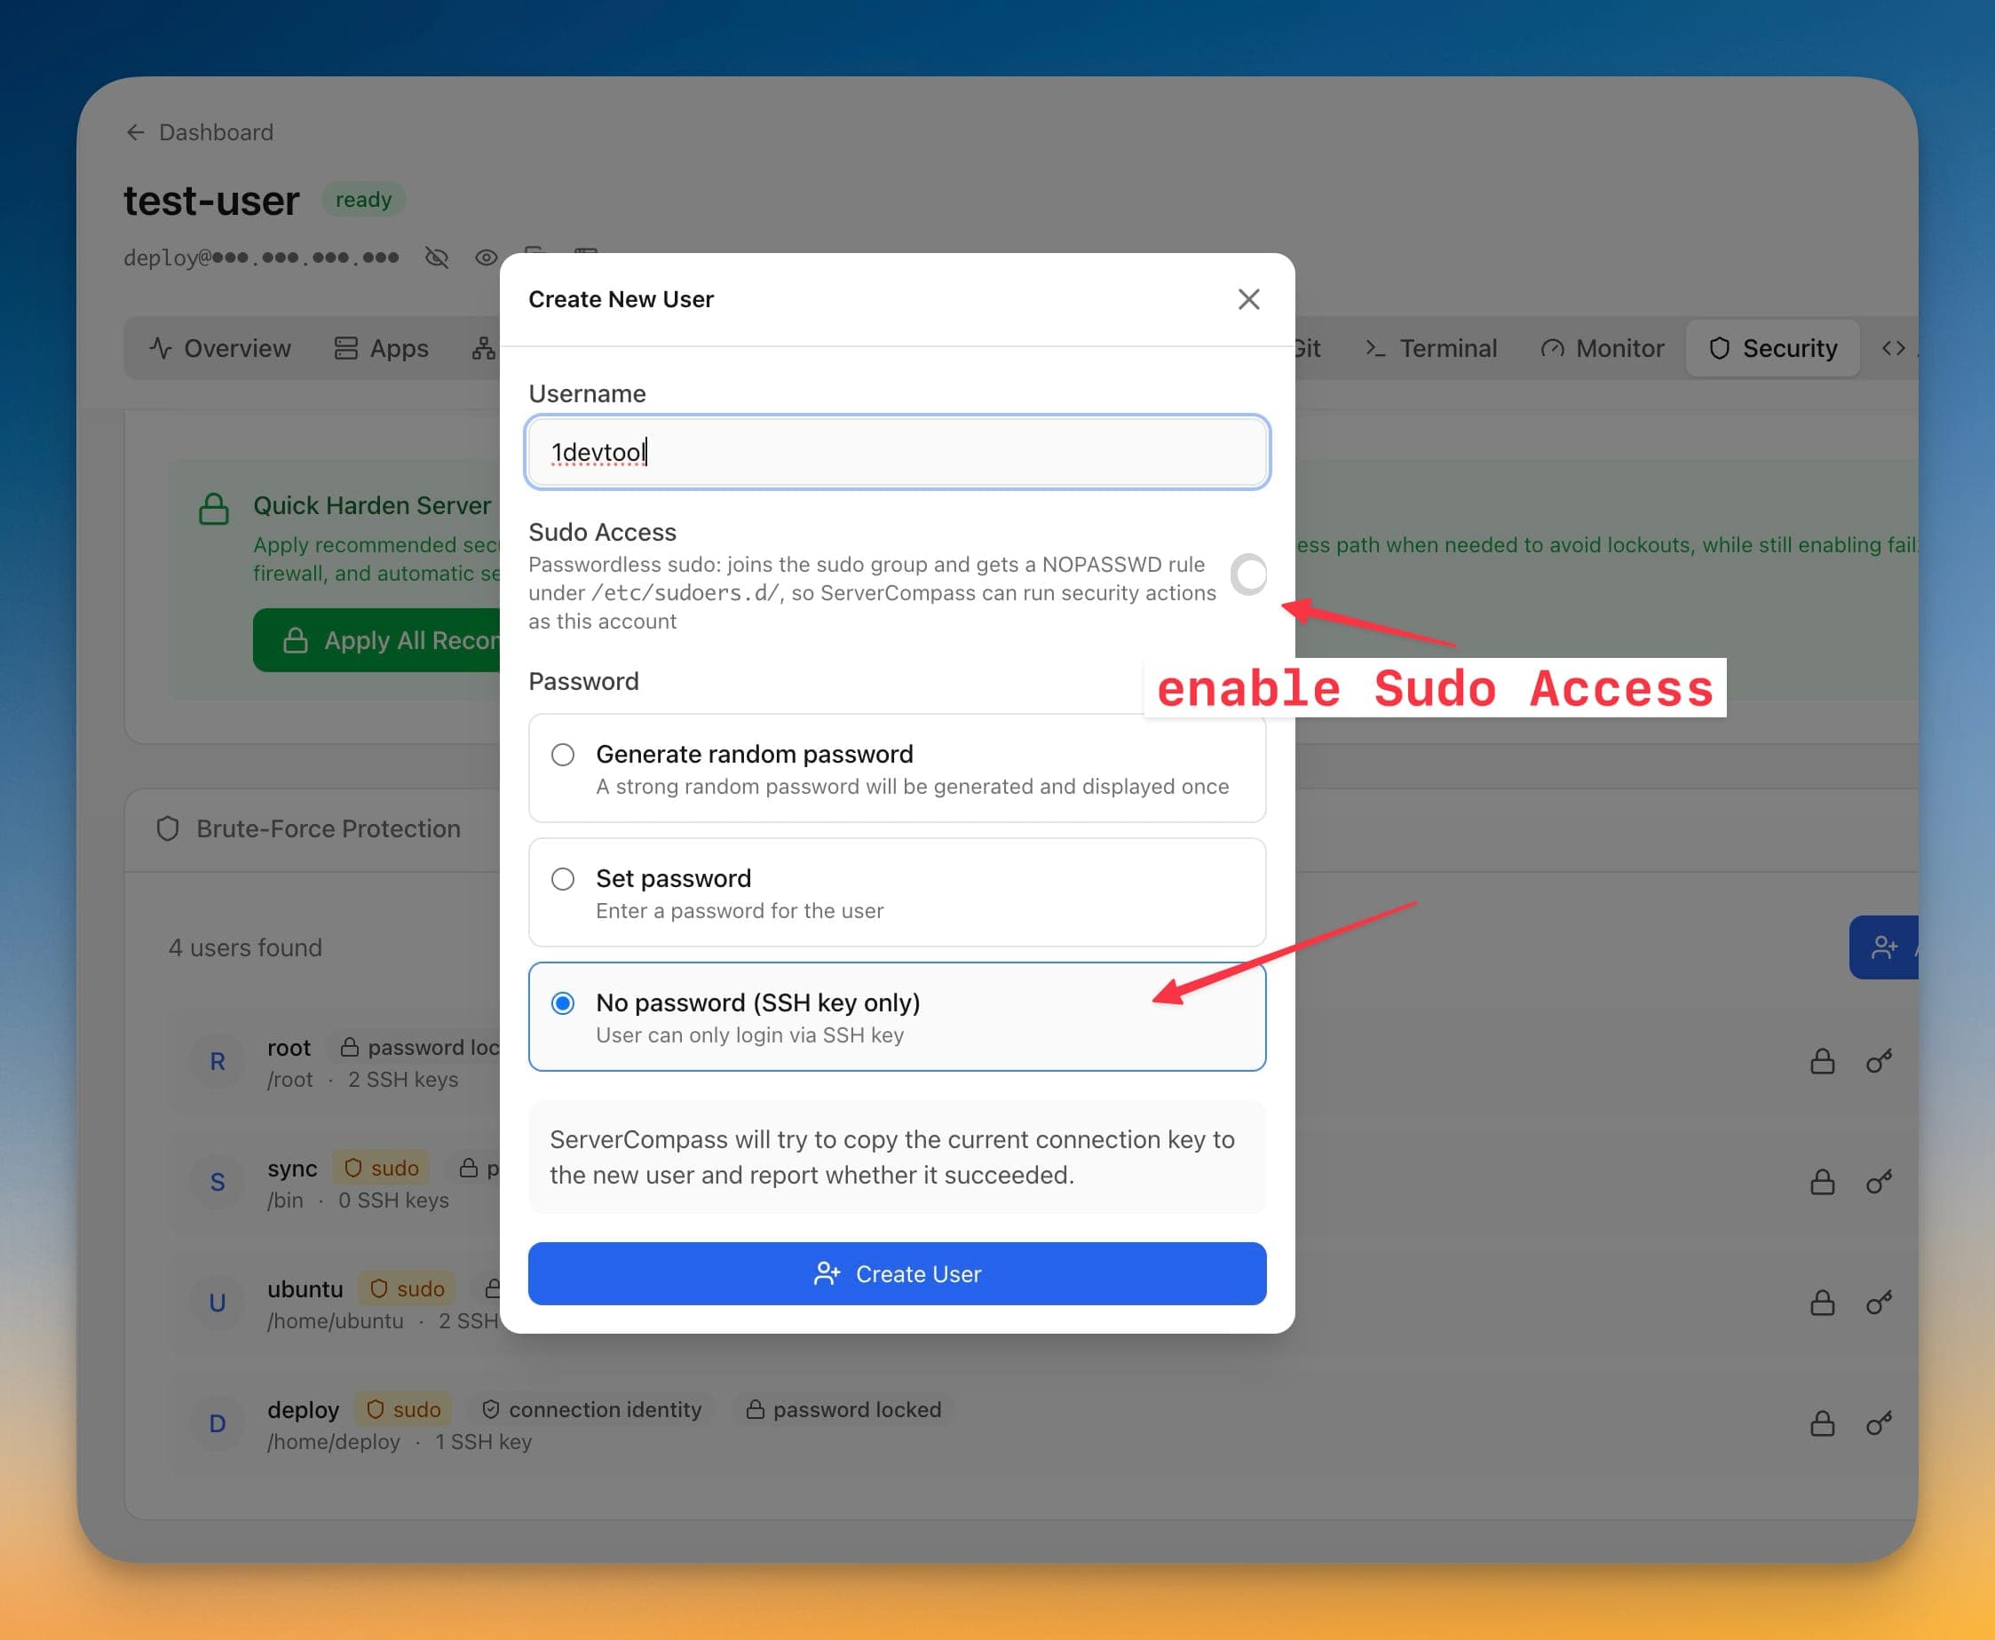Close the Create New User dialog
Viewport: 1995px width, 1640px height.
pyautogui.click(x=1249, y=299)
